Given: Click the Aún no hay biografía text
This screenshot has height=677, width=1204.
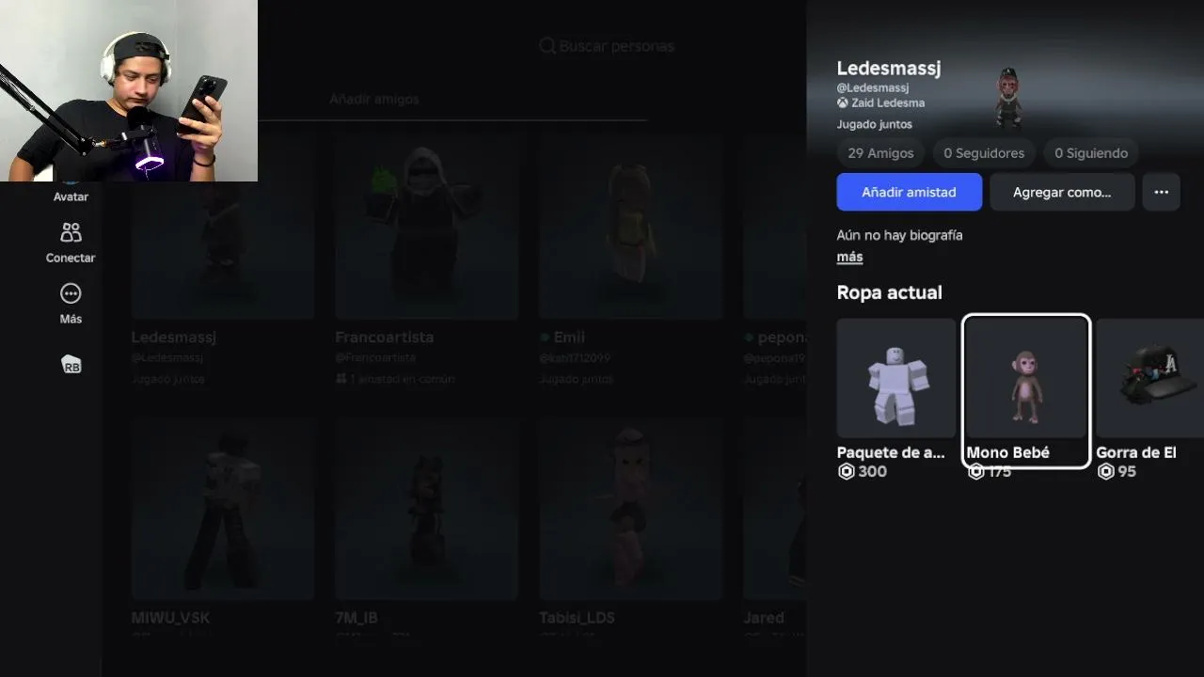Looking at the screenshot, I should 900,235.
